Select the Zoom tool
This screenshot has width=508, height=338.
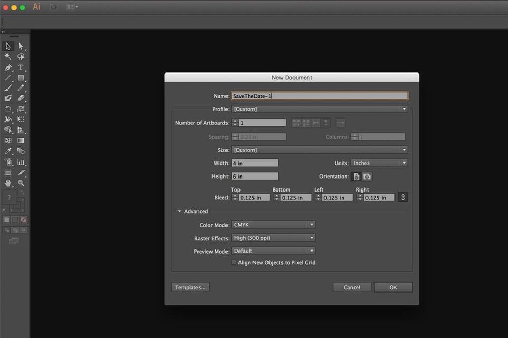click(21, 183)
